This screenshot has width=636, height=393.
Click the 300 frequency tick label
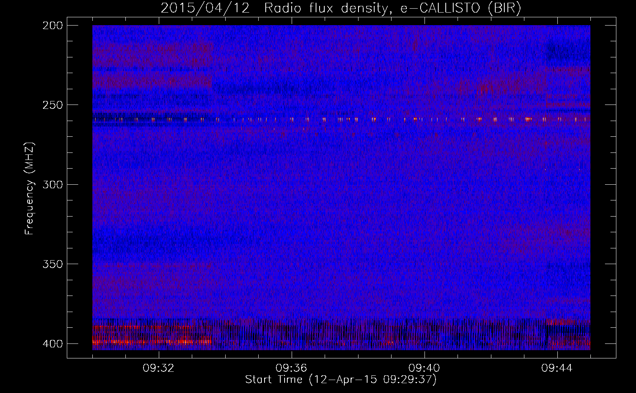pyautogui.click(x=53, y=184)
